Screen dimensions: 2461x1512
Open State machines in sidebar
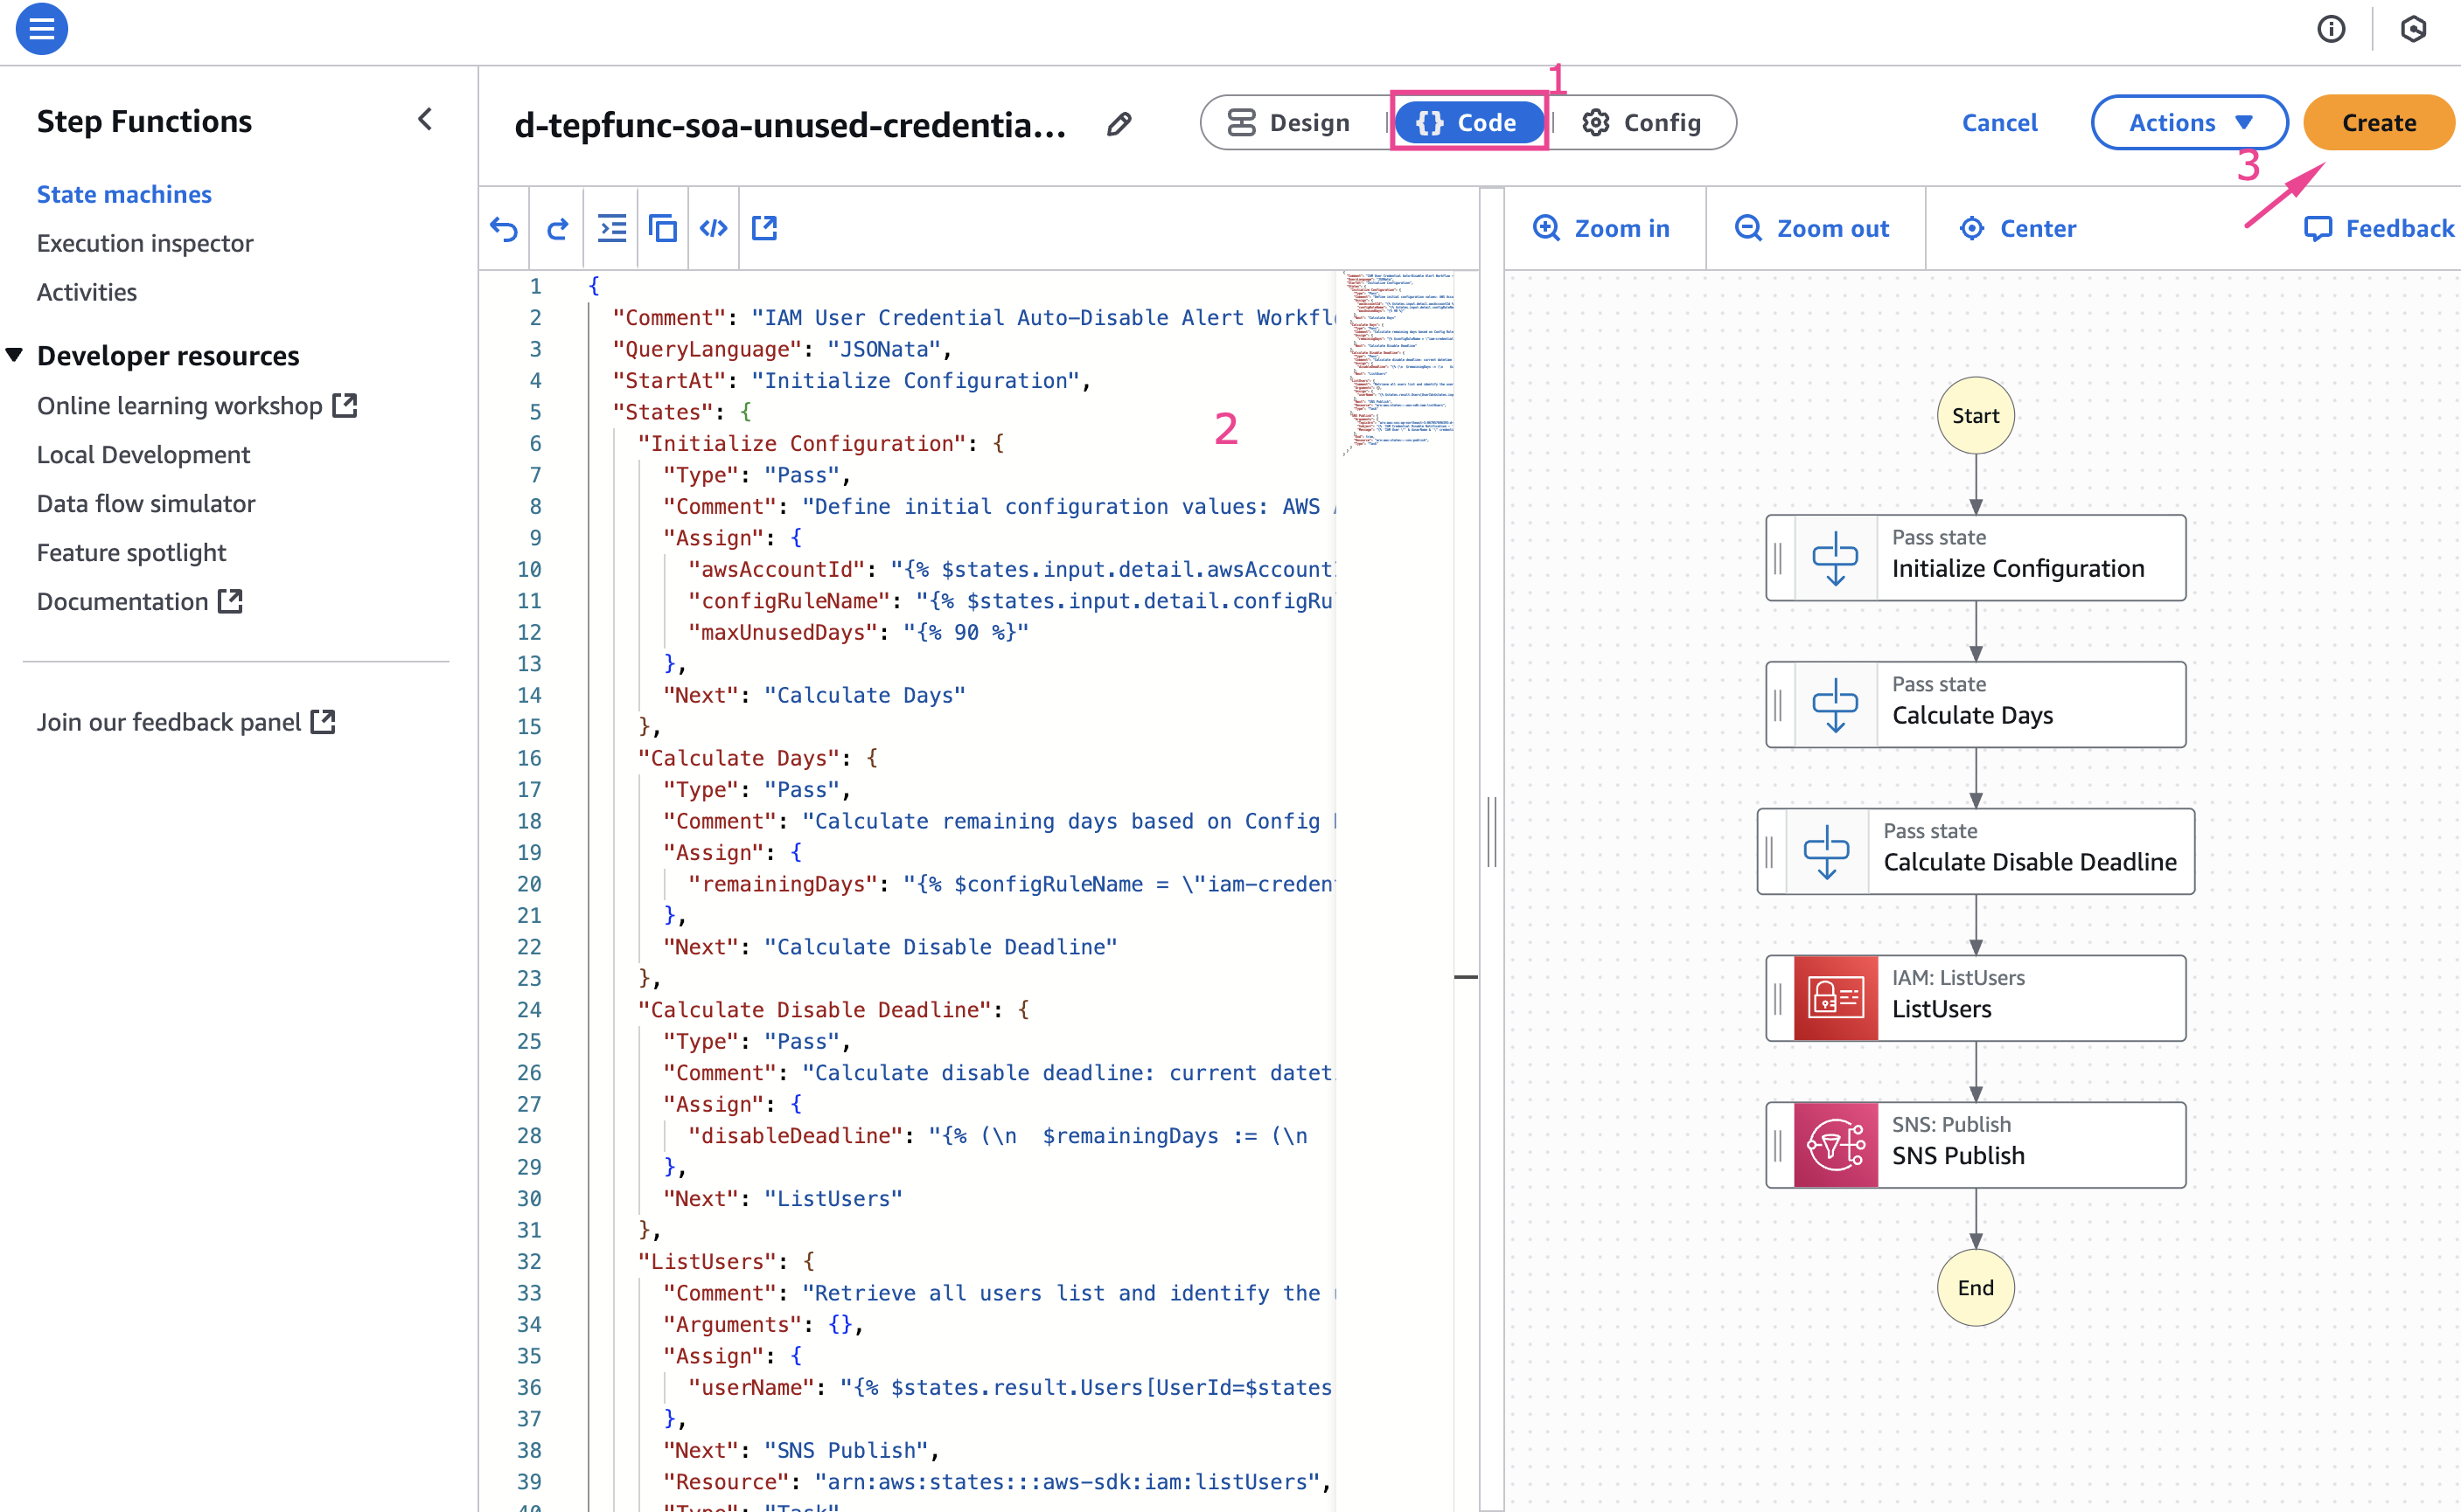(x=124, y=194)
